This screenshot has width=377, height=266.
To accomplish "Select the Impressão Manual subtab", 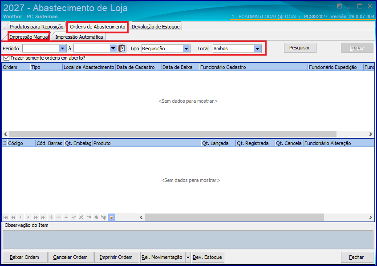I will click(x=29, y=37).
